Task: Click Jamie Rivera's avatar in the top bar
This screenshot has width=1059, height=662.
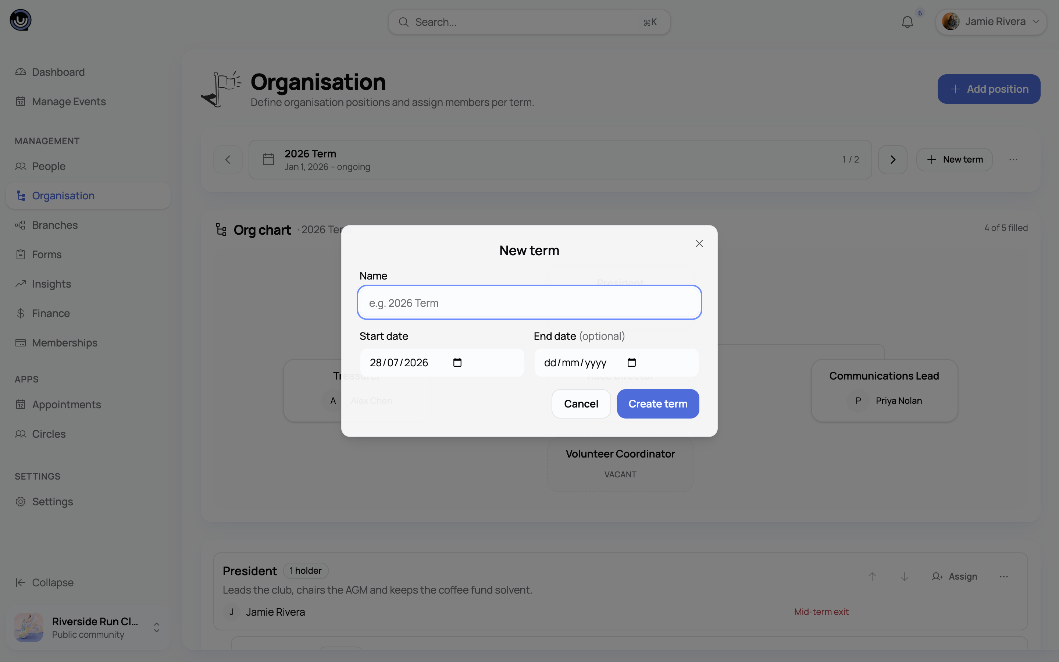Action: pos(951,21)
